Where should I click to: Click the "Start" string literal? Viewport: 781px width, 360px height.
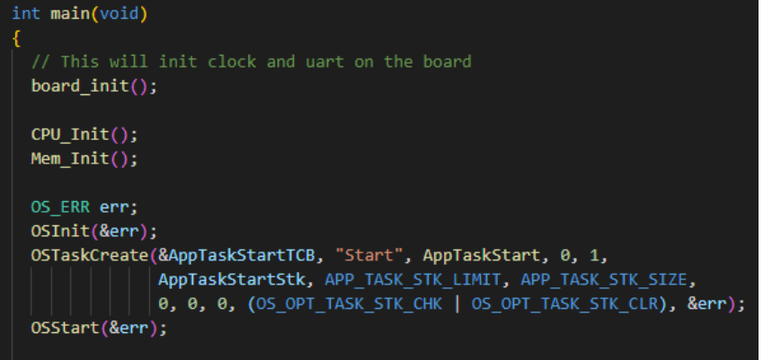369,256
